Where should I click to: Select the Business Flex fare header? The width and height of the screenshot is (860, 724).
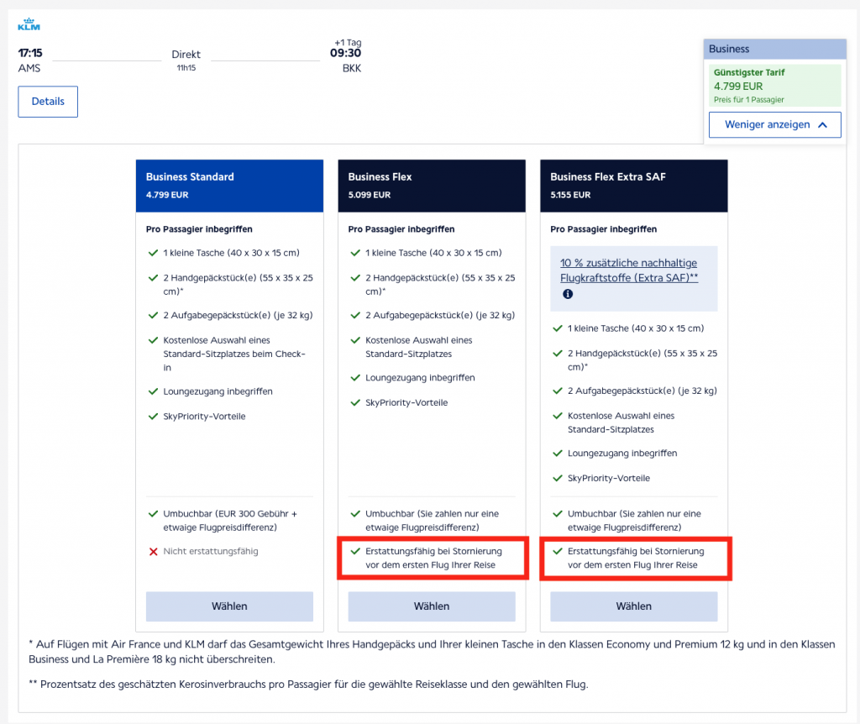432,186
